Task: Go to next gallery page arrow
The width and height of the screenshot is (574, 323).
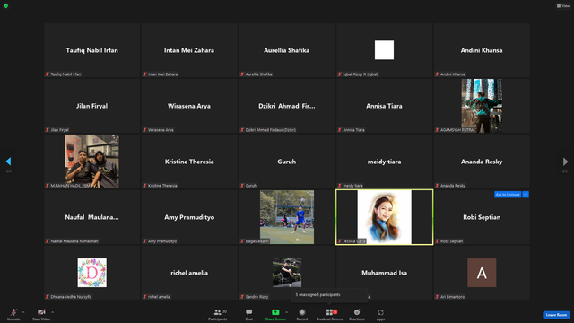Action: point(565,161)
